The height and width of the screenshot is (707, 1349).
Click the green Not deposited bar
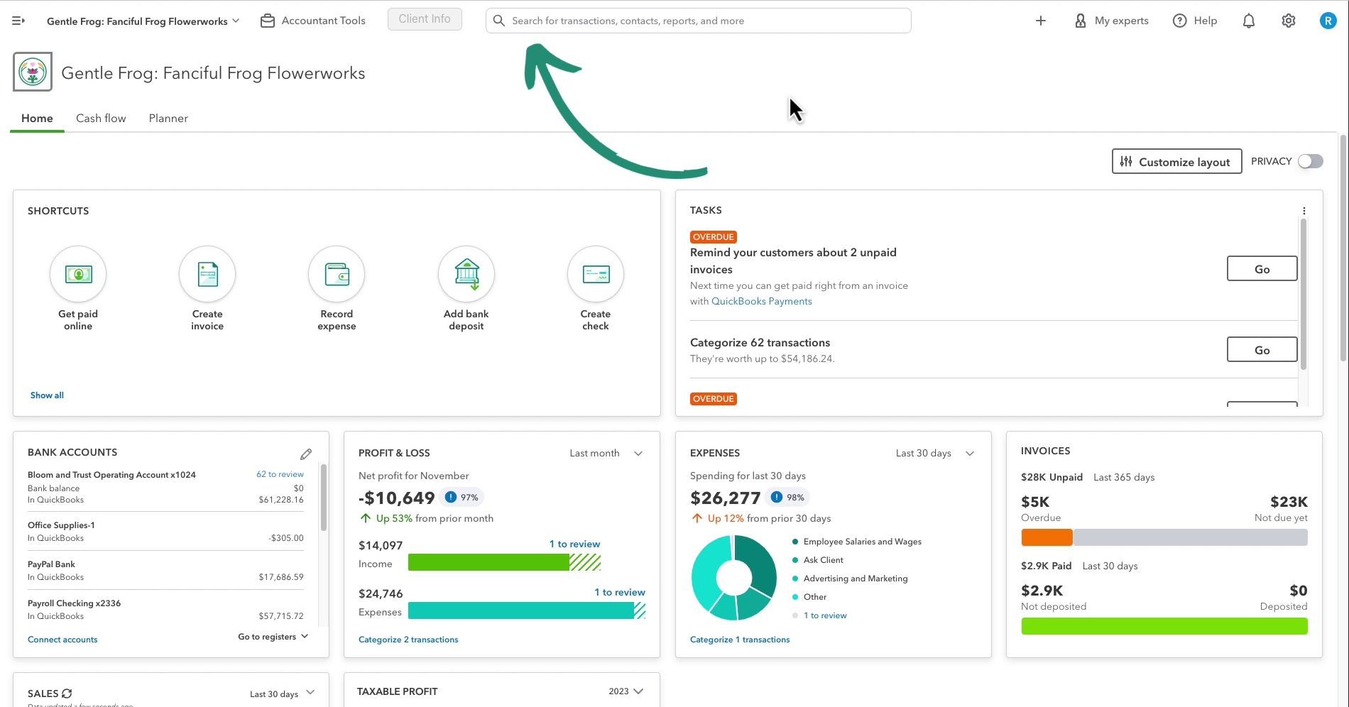[1164, 626]
